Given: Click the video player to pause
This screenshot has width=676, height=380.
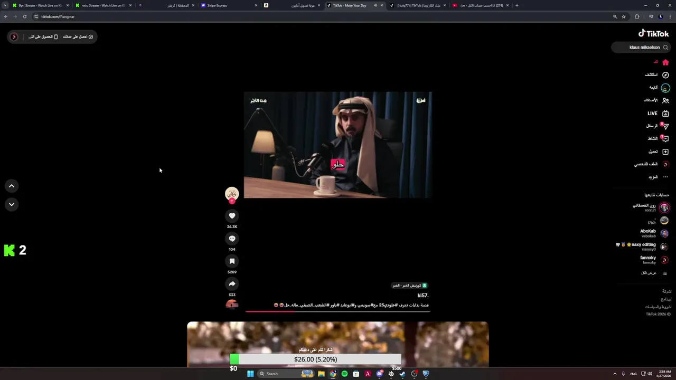Looking at the screenshot, I should [337, 145].
